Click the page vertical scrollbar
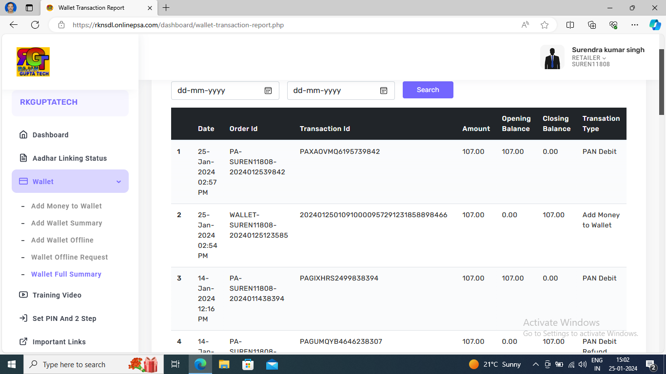 pos(662,82)
